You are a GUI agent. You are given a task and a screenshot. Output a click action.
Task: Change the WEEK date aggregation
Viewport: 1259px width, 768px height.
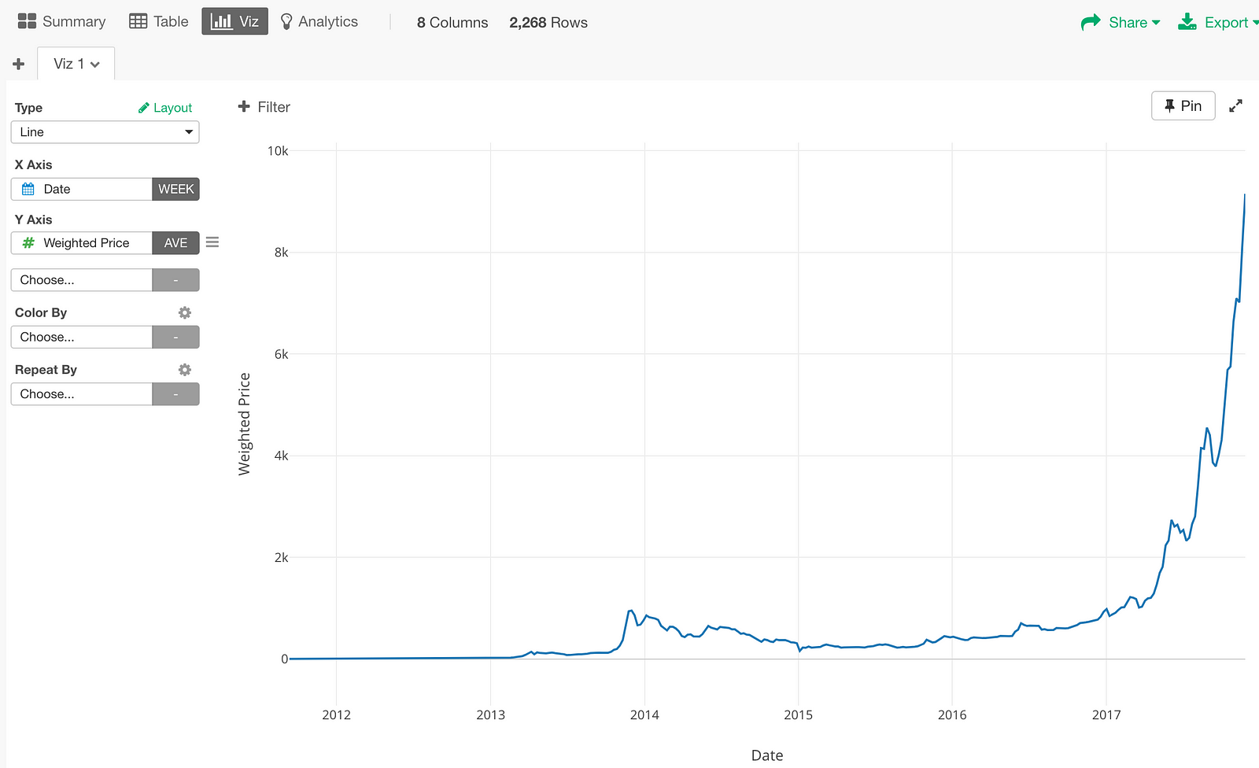pos(175,189)
